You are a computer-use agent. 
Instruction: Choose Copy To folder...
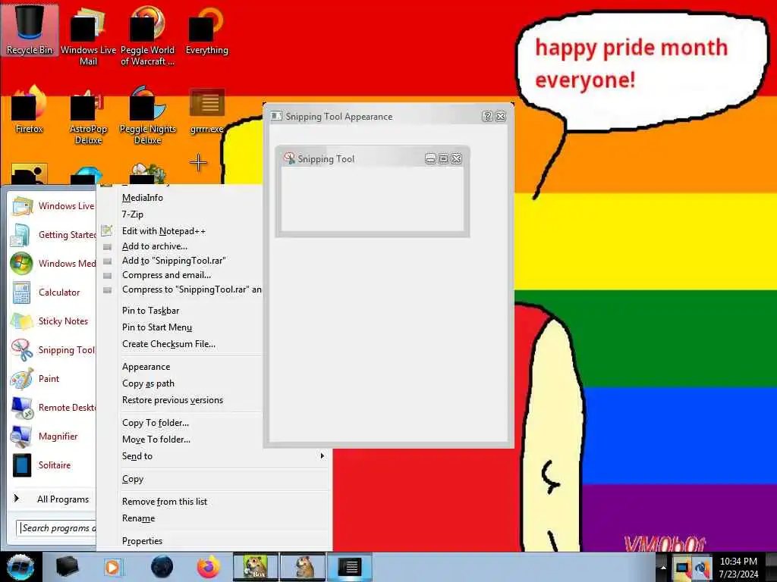coord(156,423)
